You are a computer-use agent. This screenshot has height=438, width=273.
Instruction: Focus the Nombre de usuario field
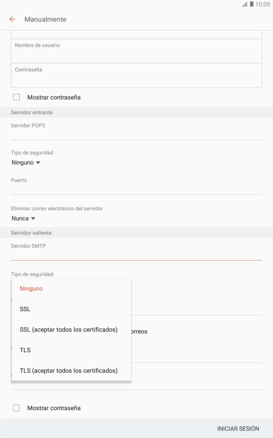coord(136,51)
